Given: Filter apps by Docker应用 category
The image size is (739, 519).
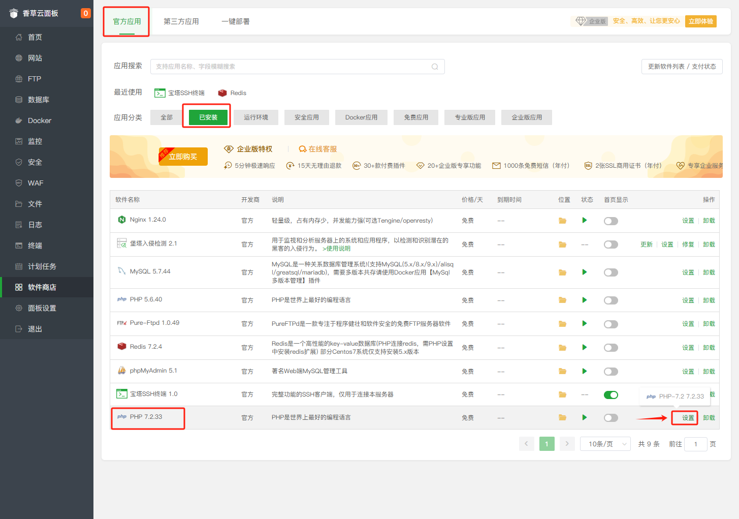Looking at the screenshot, I should 362,117.
